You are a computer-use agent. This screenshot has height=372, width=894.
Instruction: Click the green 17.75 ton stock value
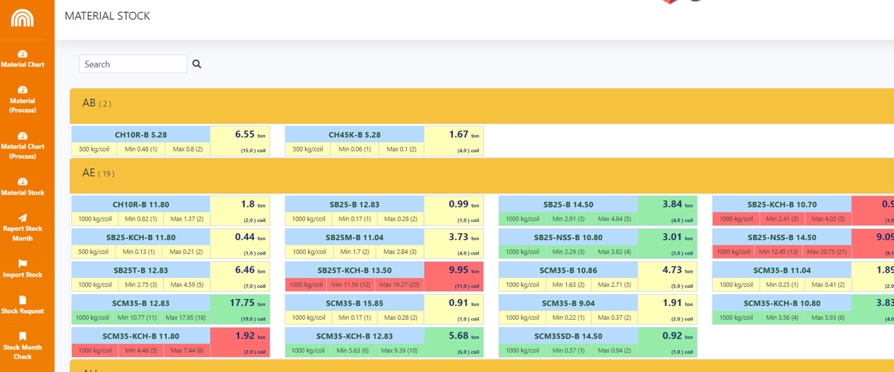239,303
